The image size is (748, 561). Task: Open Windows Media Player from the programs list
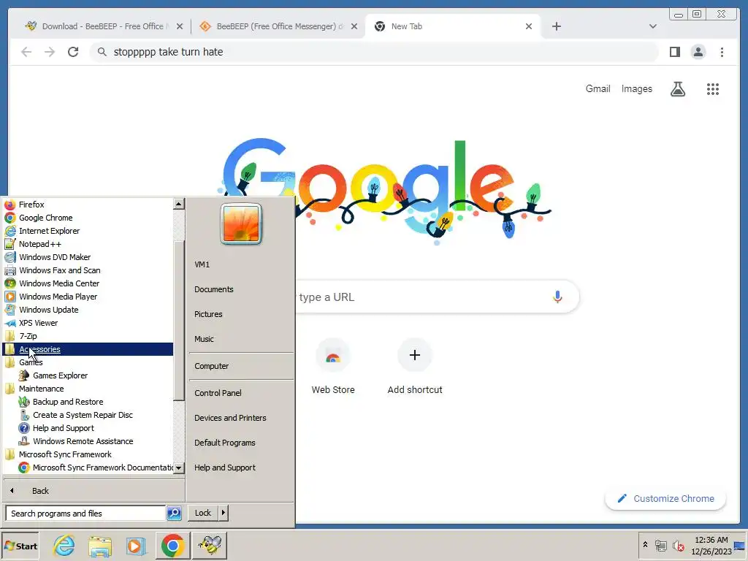58,297
